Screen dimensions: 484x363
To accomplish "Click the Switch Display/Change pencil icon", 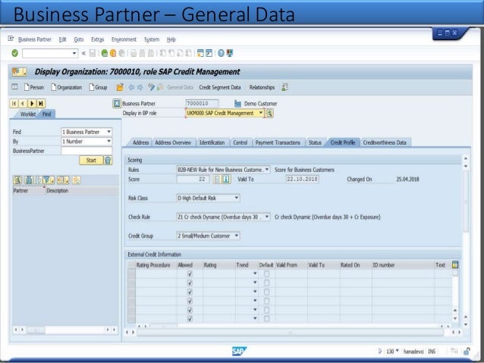I will 151,87.
